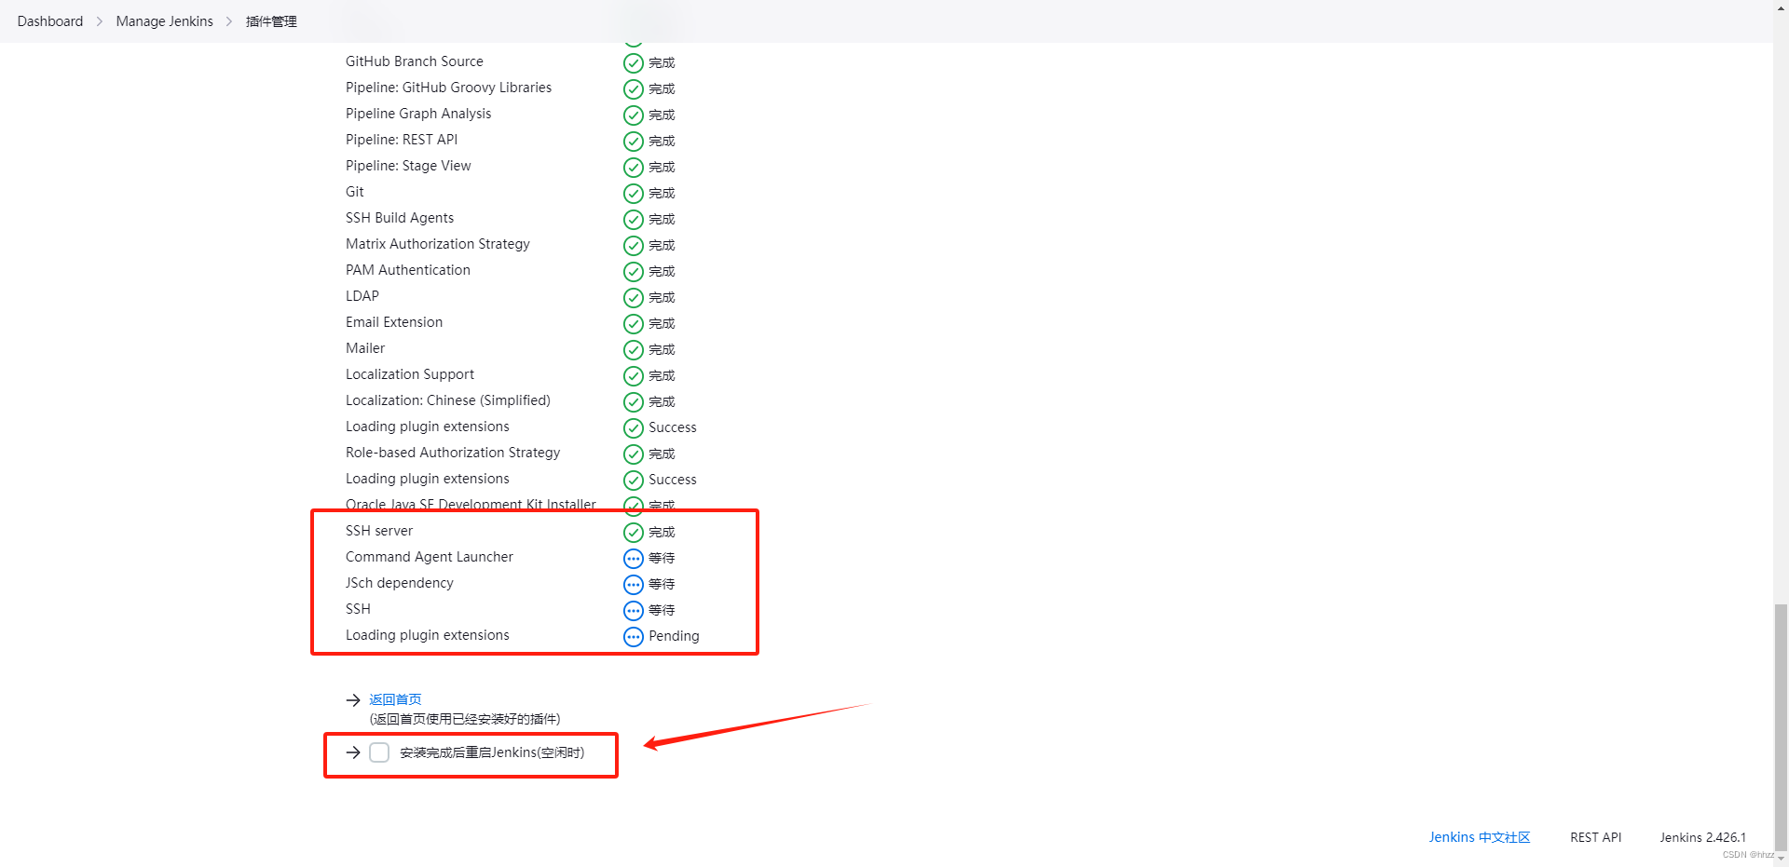Click the Command Agent Launcher plugin name
The width and height of the screenshot is (1789, 867).
(430, 557)
